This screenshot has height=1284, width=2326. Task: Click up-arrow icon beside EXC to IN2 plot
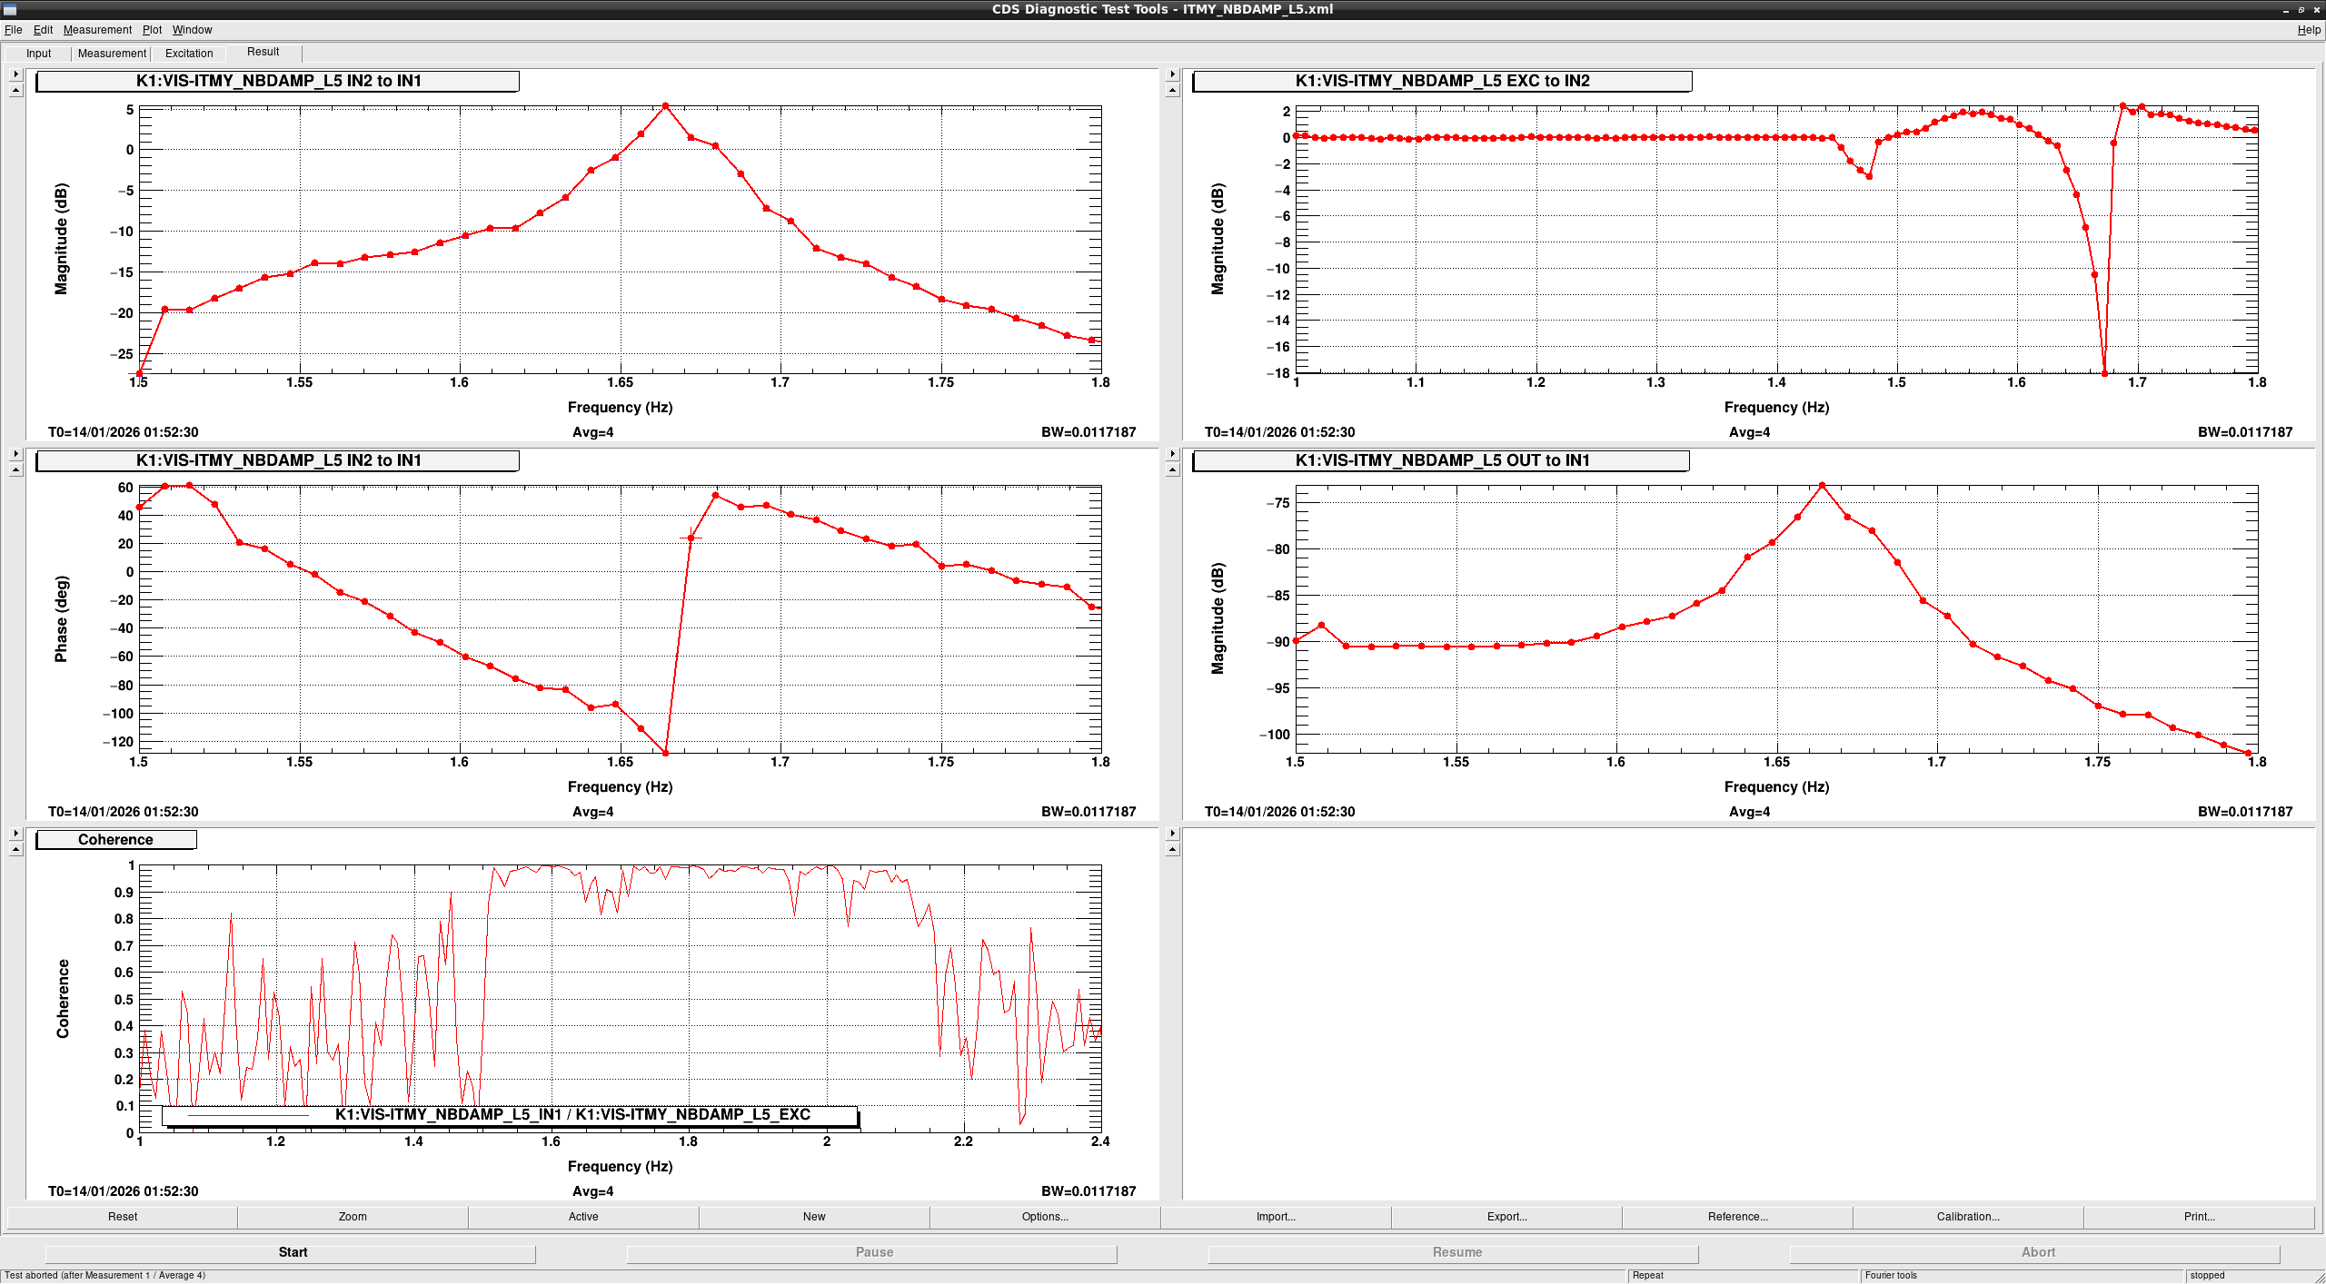point(1172,90)
